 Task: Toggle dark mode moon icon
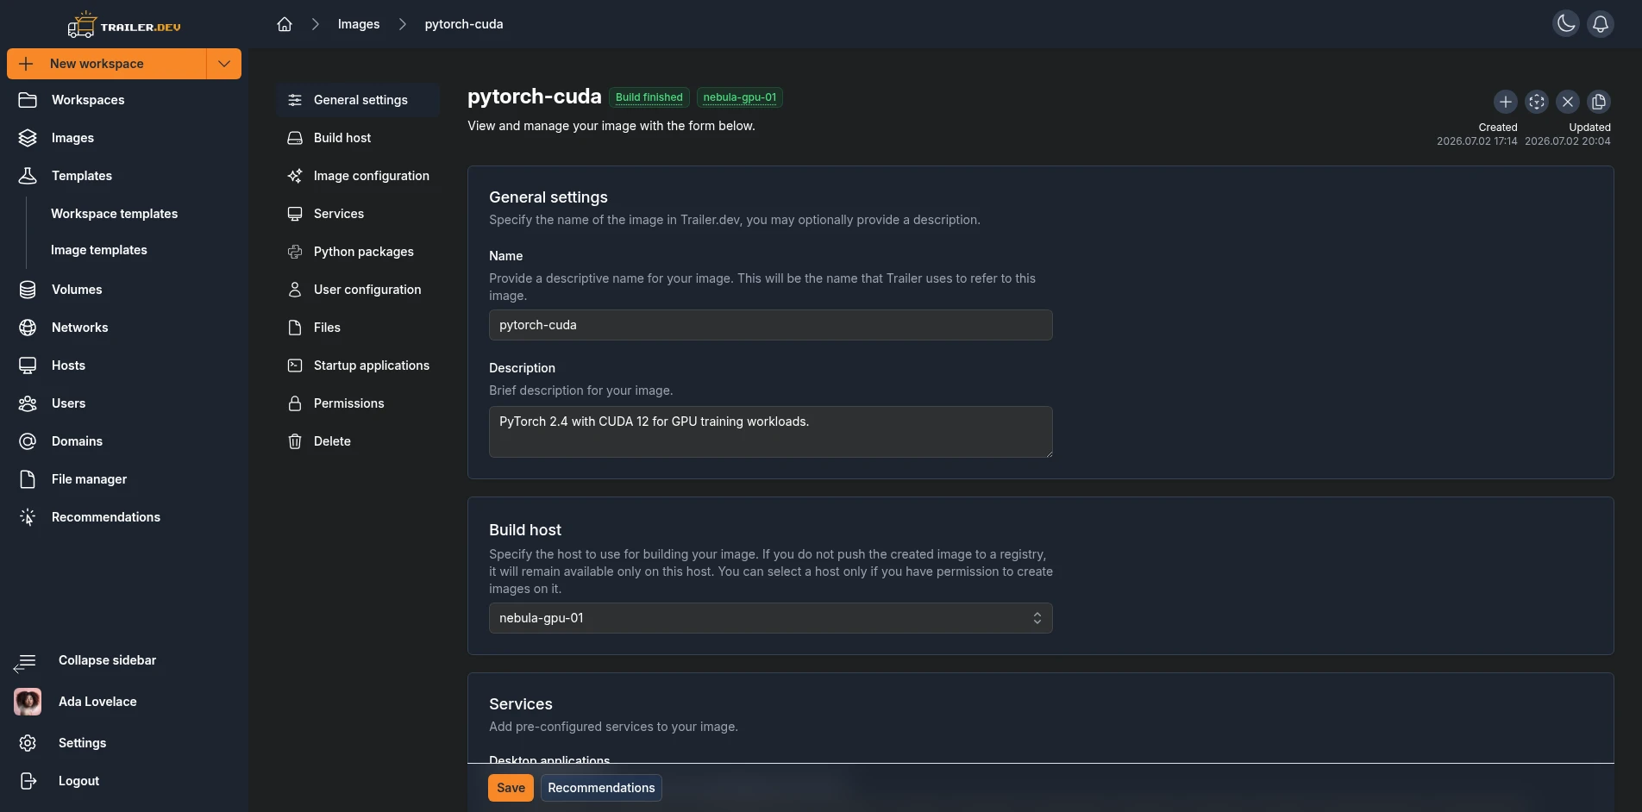1566,23
